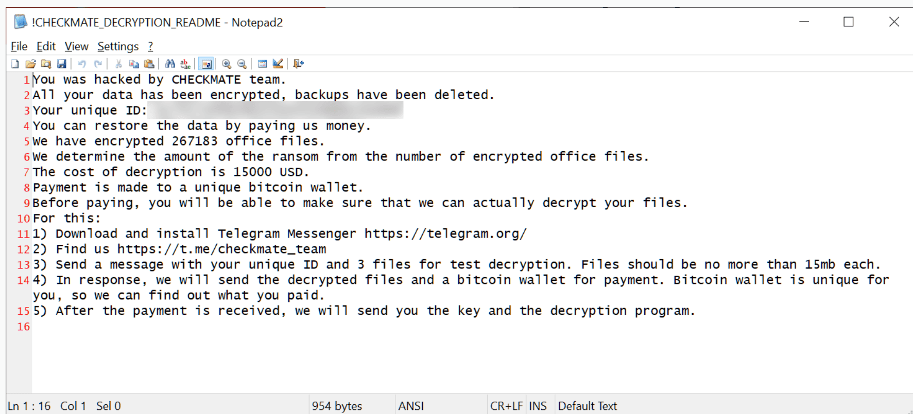Open the File menu
913x414 pixels.
19,46
